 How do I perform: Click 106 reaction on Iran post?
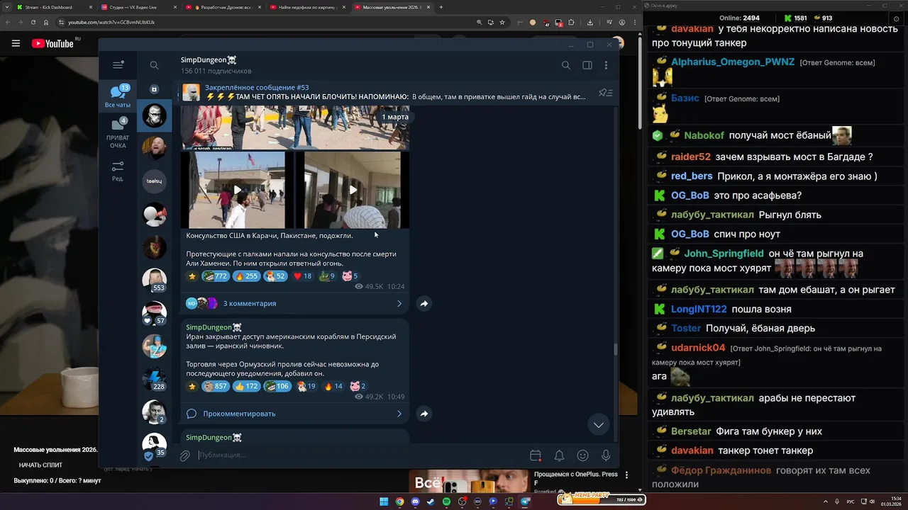click(x=277, y=386)
